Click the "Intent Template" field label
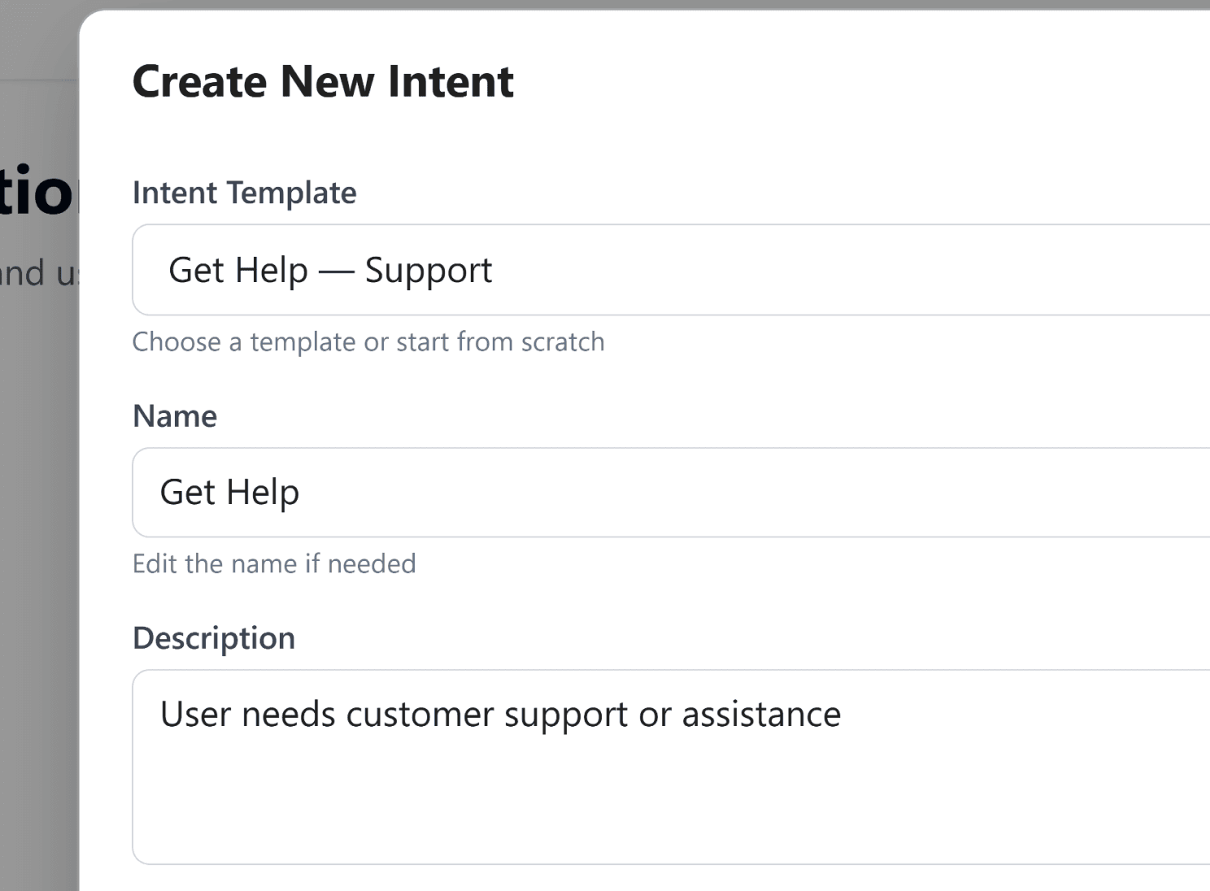1210x891 pixels. point(244,193)
